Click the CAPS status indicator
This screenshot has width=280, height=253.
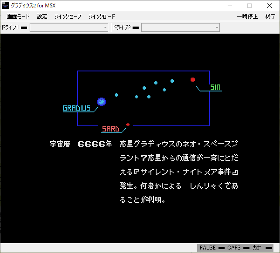coord(246,248)
